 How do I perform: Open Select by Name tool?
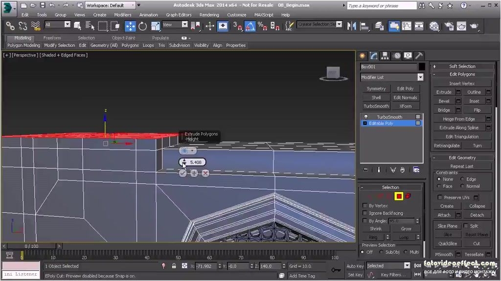pyautogui.click(x=90, y=26)
